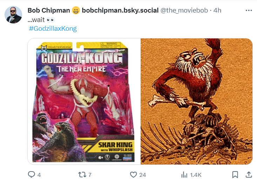Click the grinning emoji beside name
Viewport: 257px width, 182px height.
[76, 10]
